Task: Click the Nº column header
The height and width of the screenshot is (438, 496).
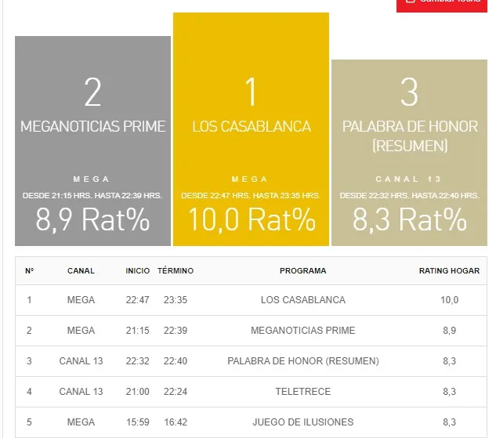Action: point(30,270)
